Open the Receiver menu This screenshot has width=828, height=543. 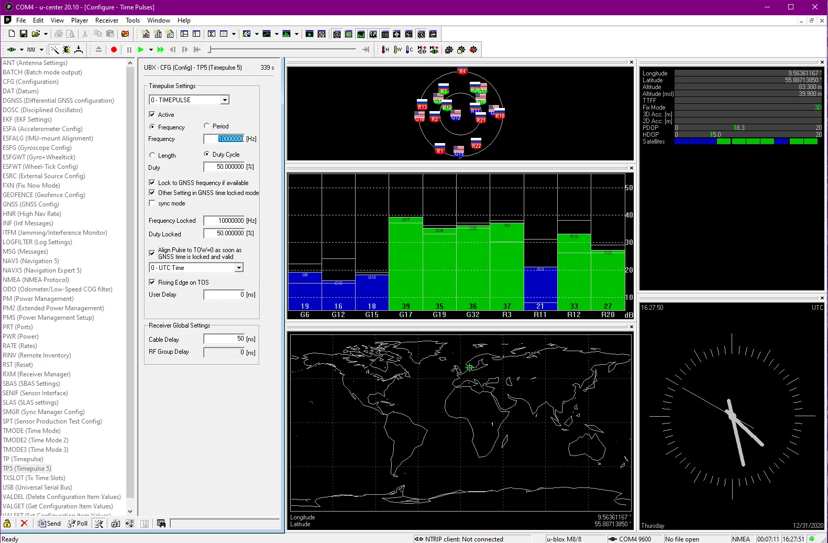[107, 20]
